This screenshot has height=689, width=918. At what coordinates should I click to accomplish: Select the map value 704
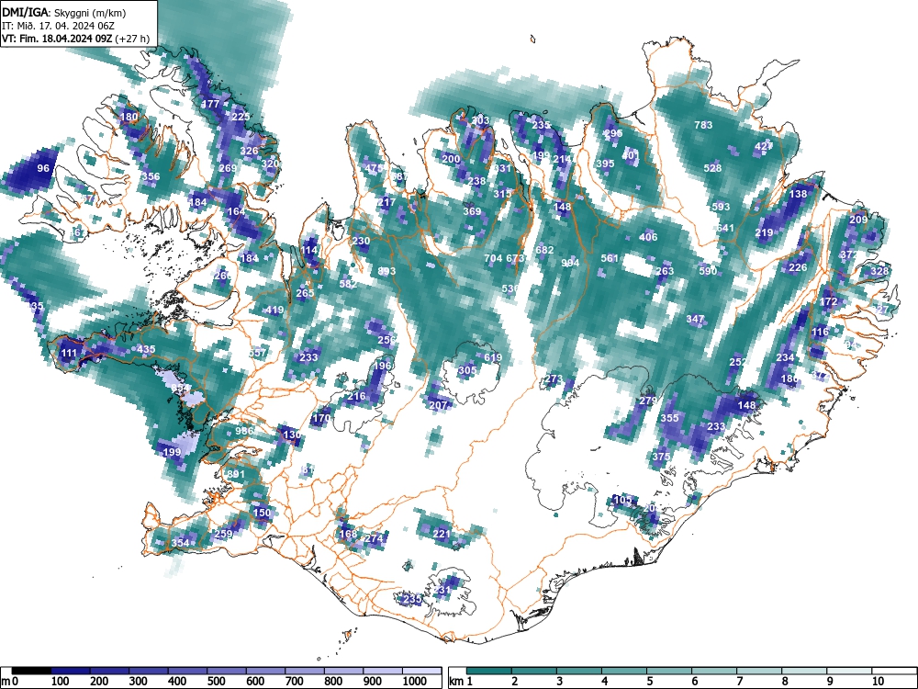[494, 258]
